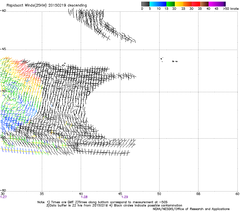The image size is (240, 211).
Task: Click the purple '1:29' time label
Action: coord(125,197)
